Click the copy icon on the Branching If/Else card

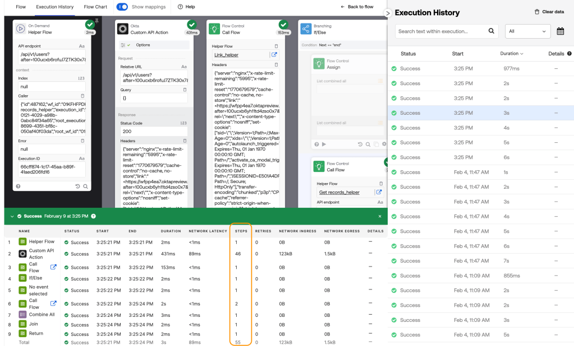click(376, 144)
